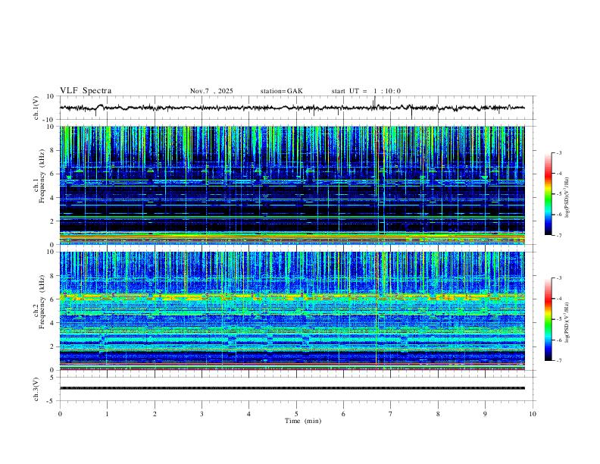The width and height of the screenshot is (600, 464).
Task: Click the "VLF Spectra" plot title
Action: pyautogui.click(x=86, y=91)
